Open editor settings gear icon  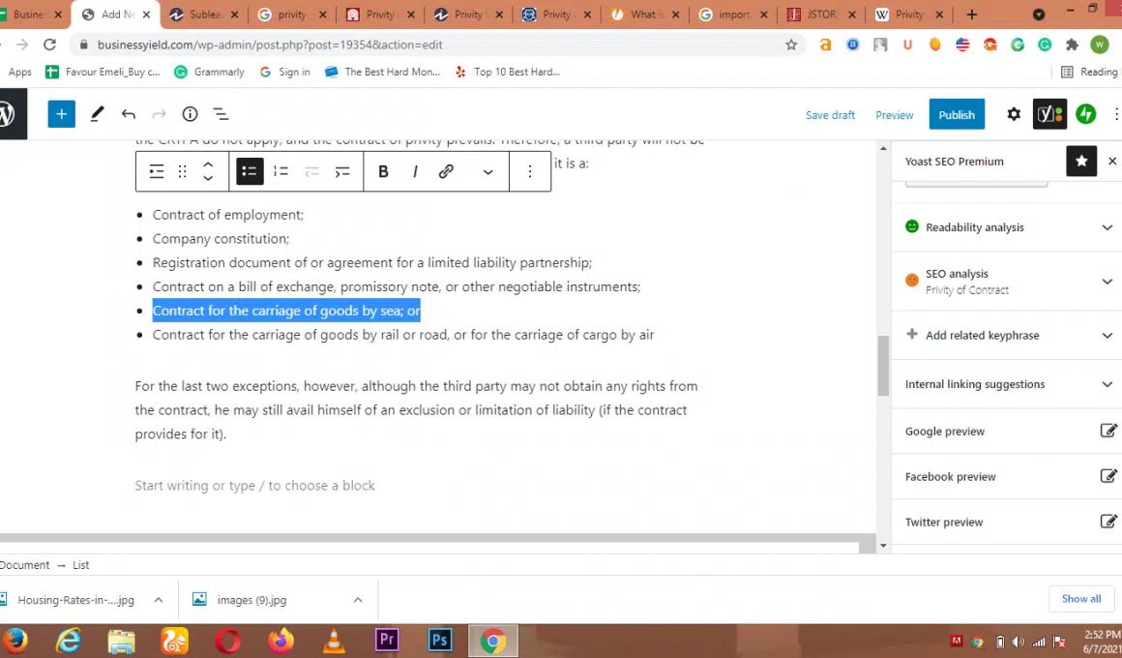coord(1014,114)
